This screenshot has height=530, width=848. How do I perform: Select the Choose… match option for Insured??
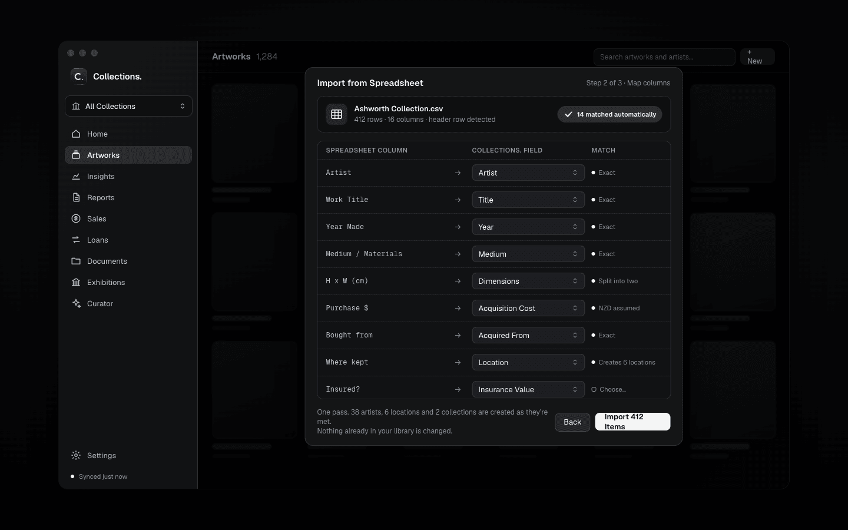608,389
